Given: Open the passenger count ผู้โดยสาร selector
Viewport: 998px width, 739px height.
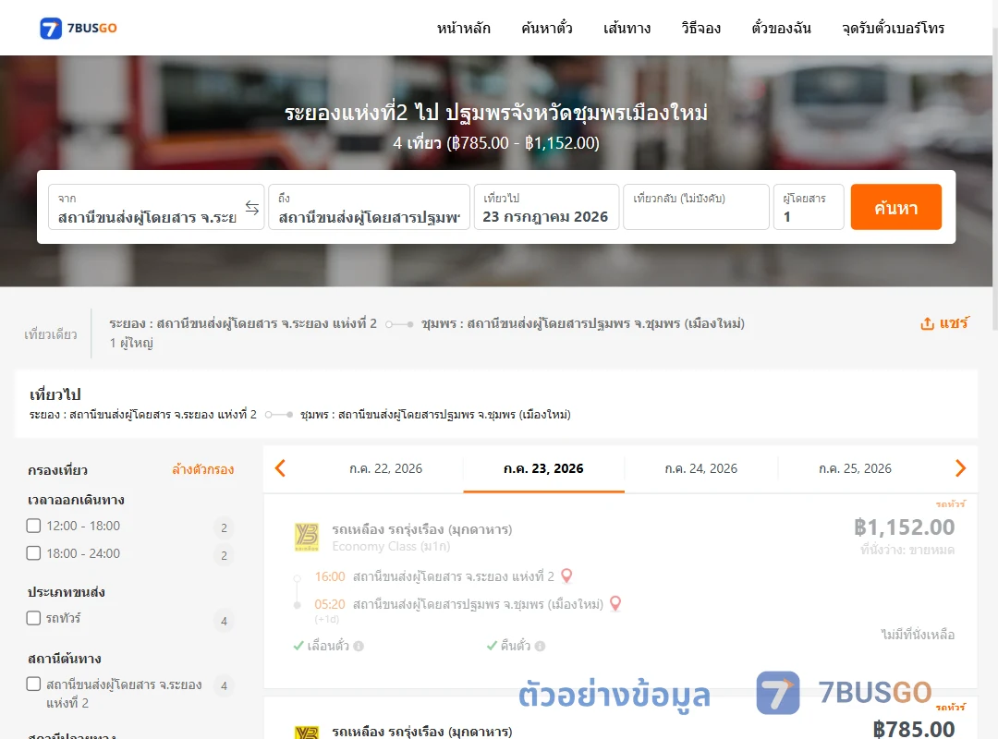Looking at the screenshot, I should click(809, 207).
